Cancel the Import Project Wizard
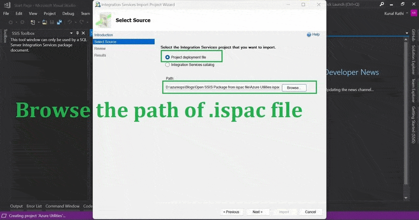The width and height of the screenshot is (419, 220). [310, 212]
